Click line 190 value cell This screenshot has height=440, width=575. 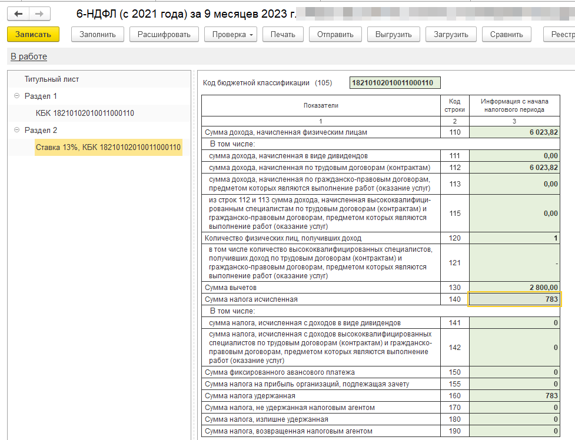(514, 431)
